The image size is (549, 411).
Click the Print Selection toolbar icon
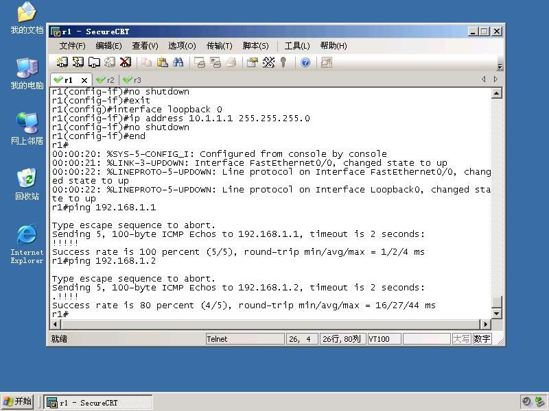click(215, 62)
